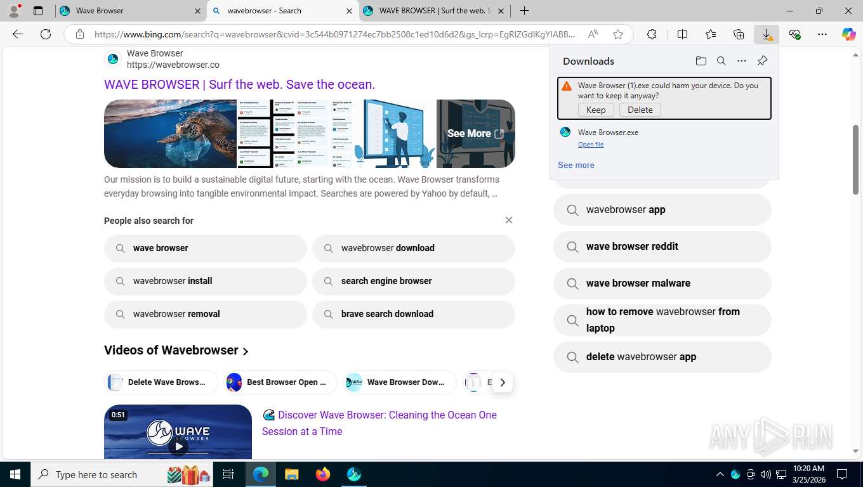Viewport: 863px width, 487px height.
Task: Go back to previous page
Action: [18, 34]
